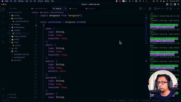Collapse the route folder

point(18,42)
